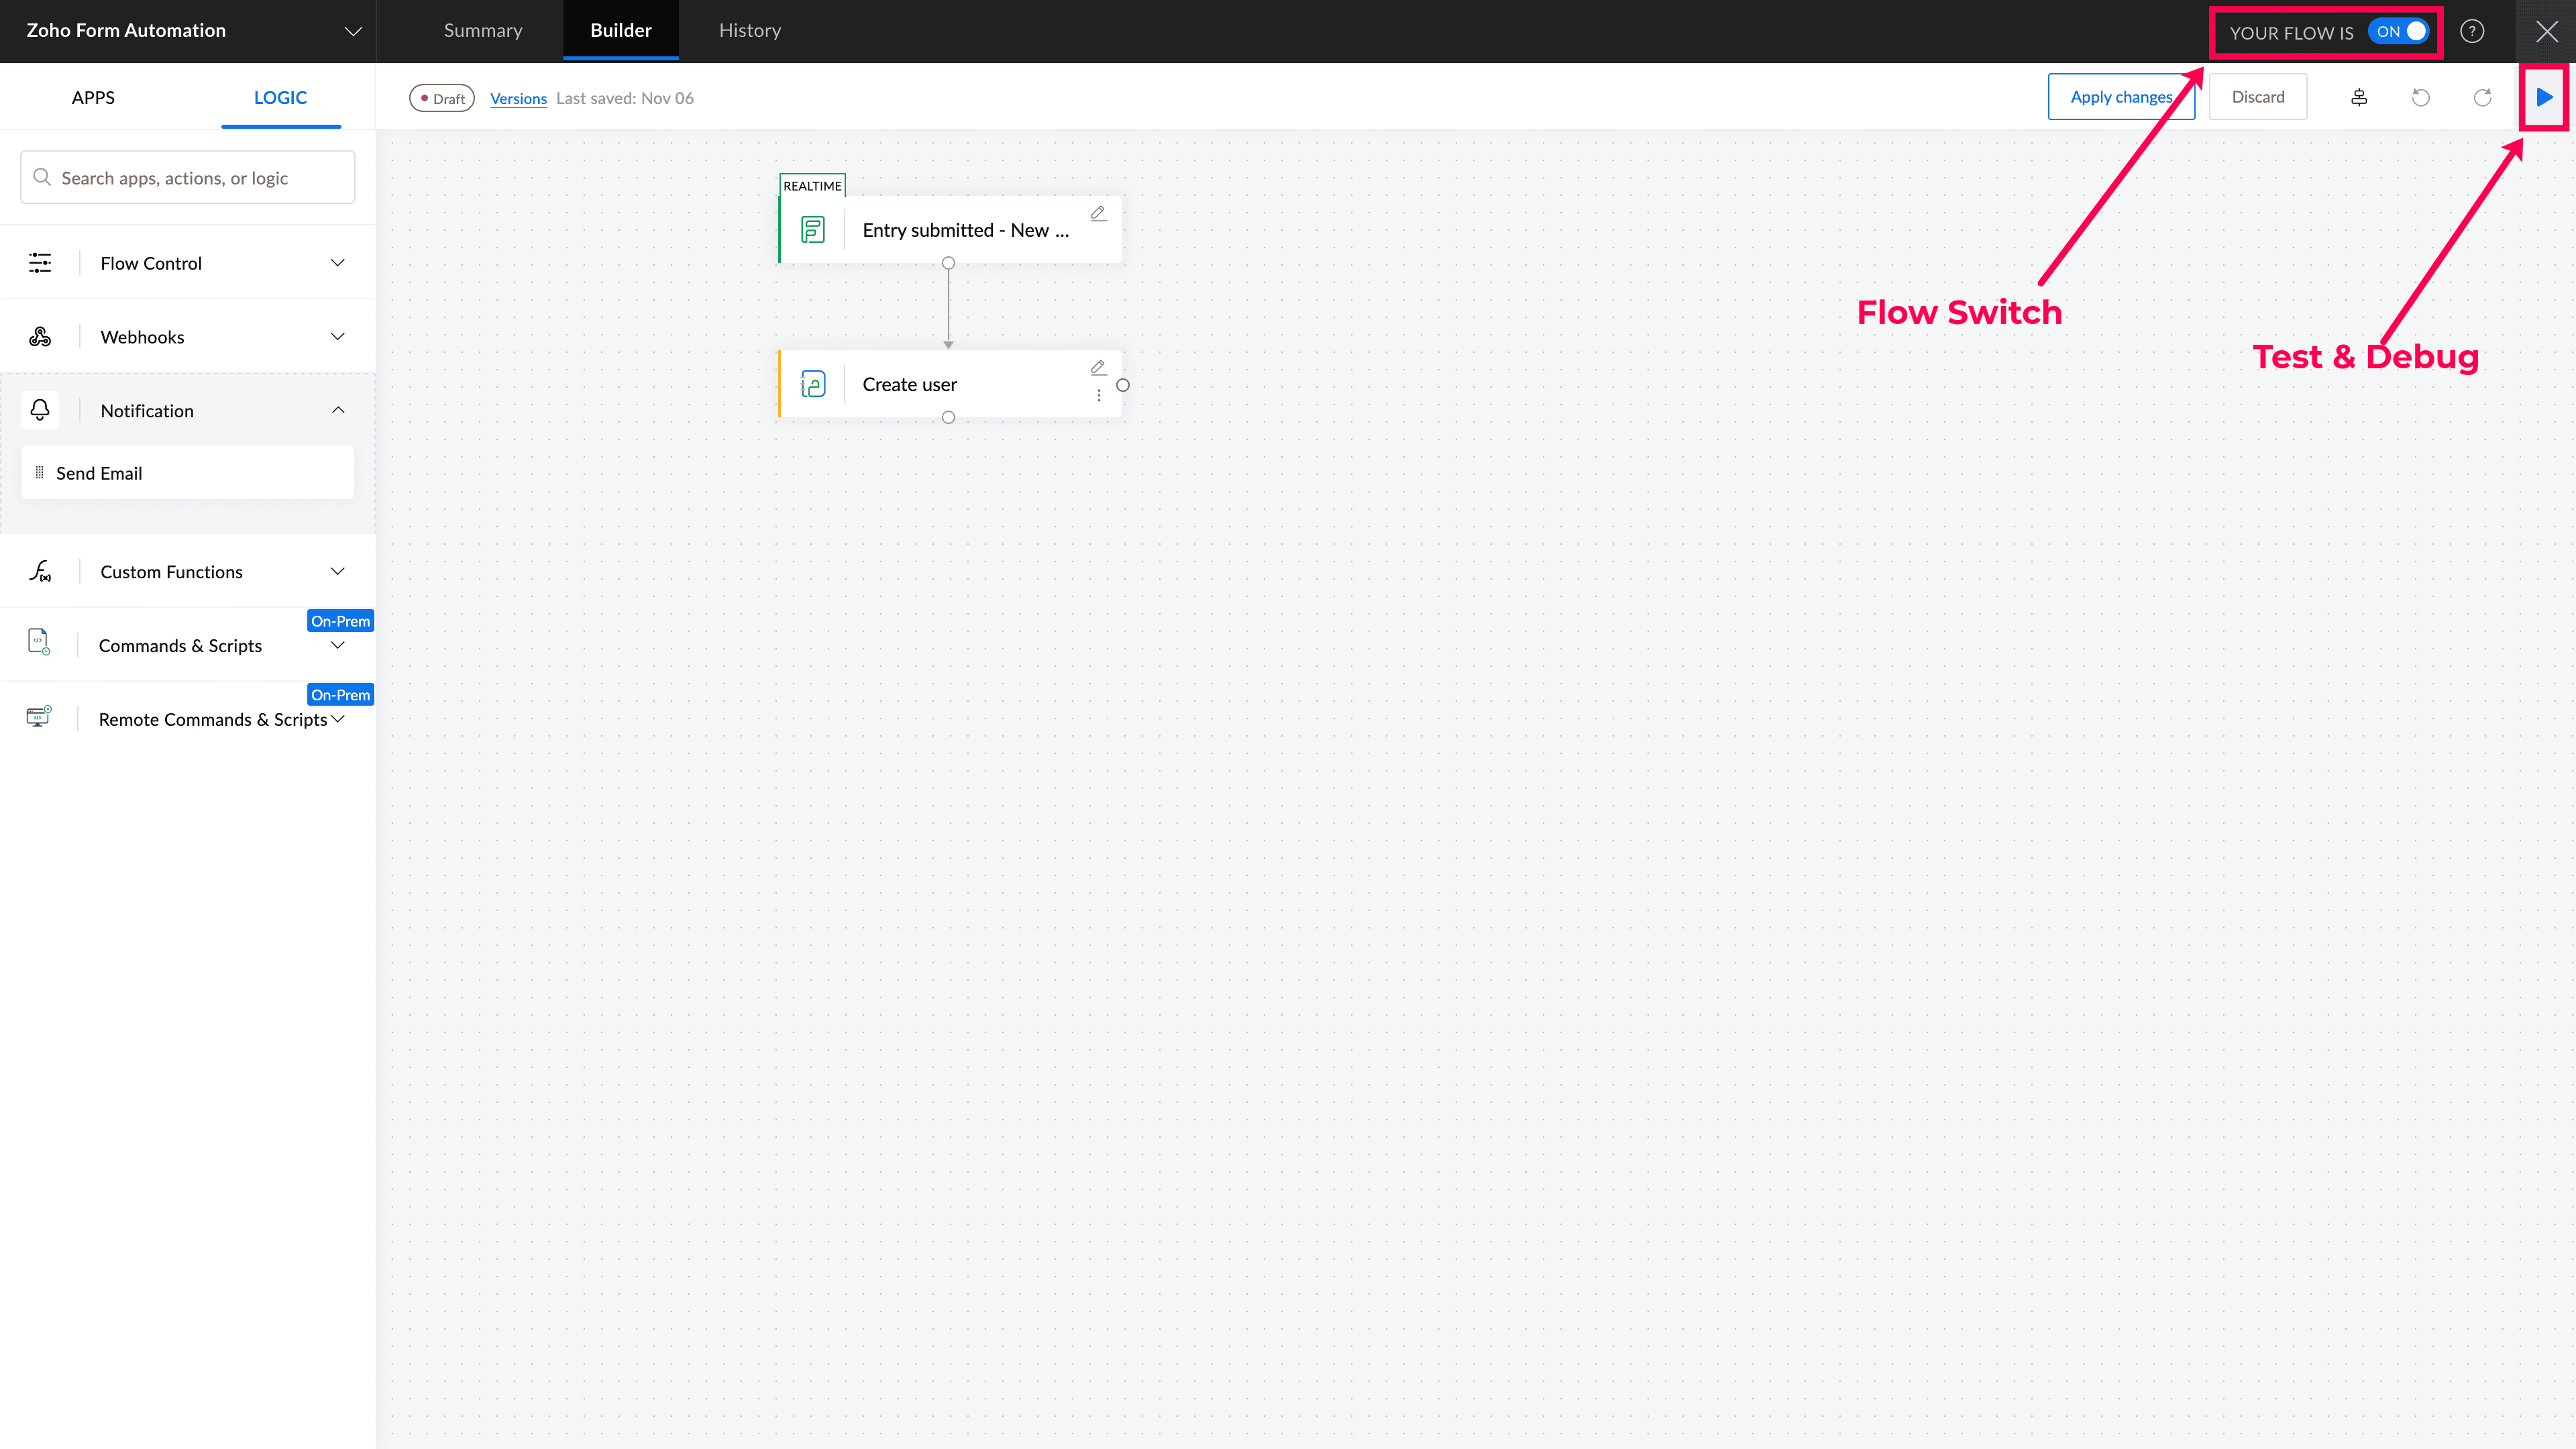
Task: Open Create user three-dot options menu
Action: point(1098,396)
